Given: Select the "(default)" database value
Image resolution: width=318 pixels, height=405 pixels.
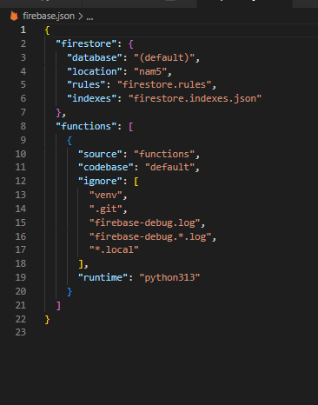Looking at the screenshot, I should [x=164, y=57].
